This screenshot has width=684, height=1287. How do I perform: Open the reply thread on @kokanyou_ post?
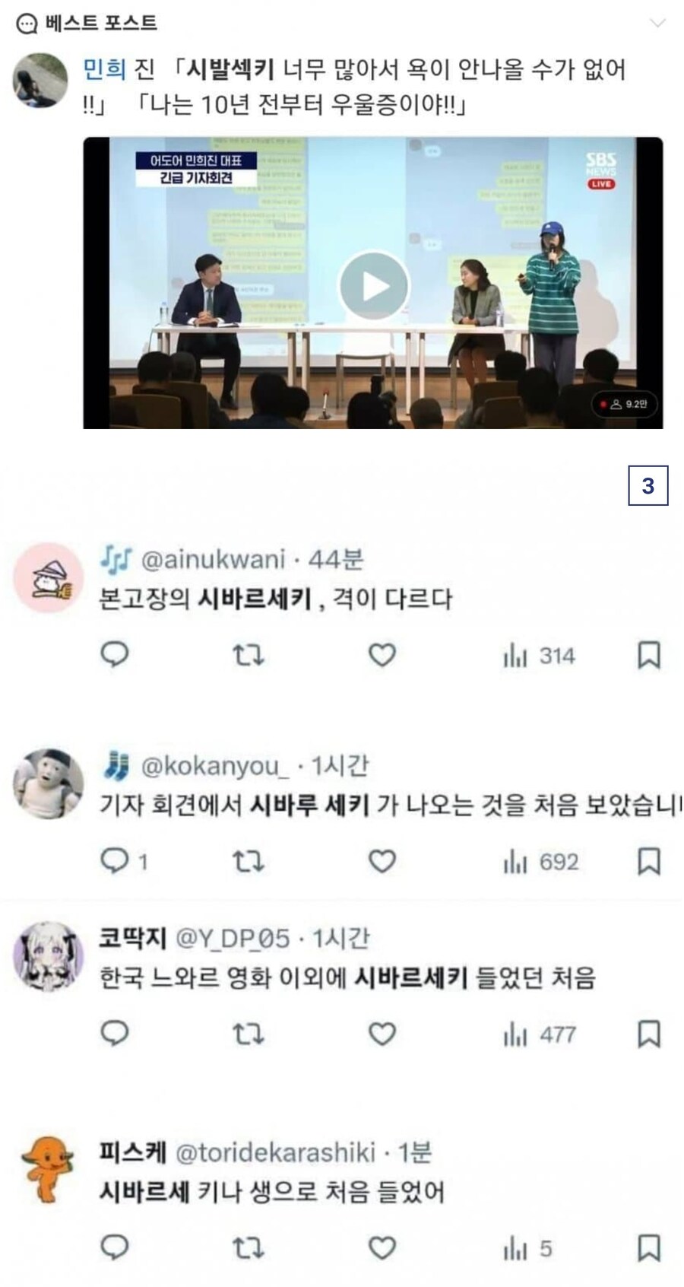click(x=123, y=861)
